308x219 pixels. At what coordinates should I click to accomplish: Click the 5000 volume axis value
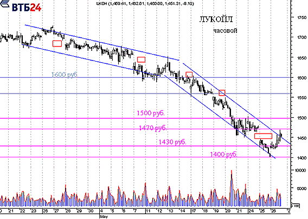click(x=302, y=189)
